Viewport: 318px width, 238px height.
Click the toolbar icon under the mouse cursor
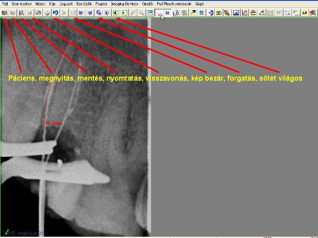click(x=159, y=13)
